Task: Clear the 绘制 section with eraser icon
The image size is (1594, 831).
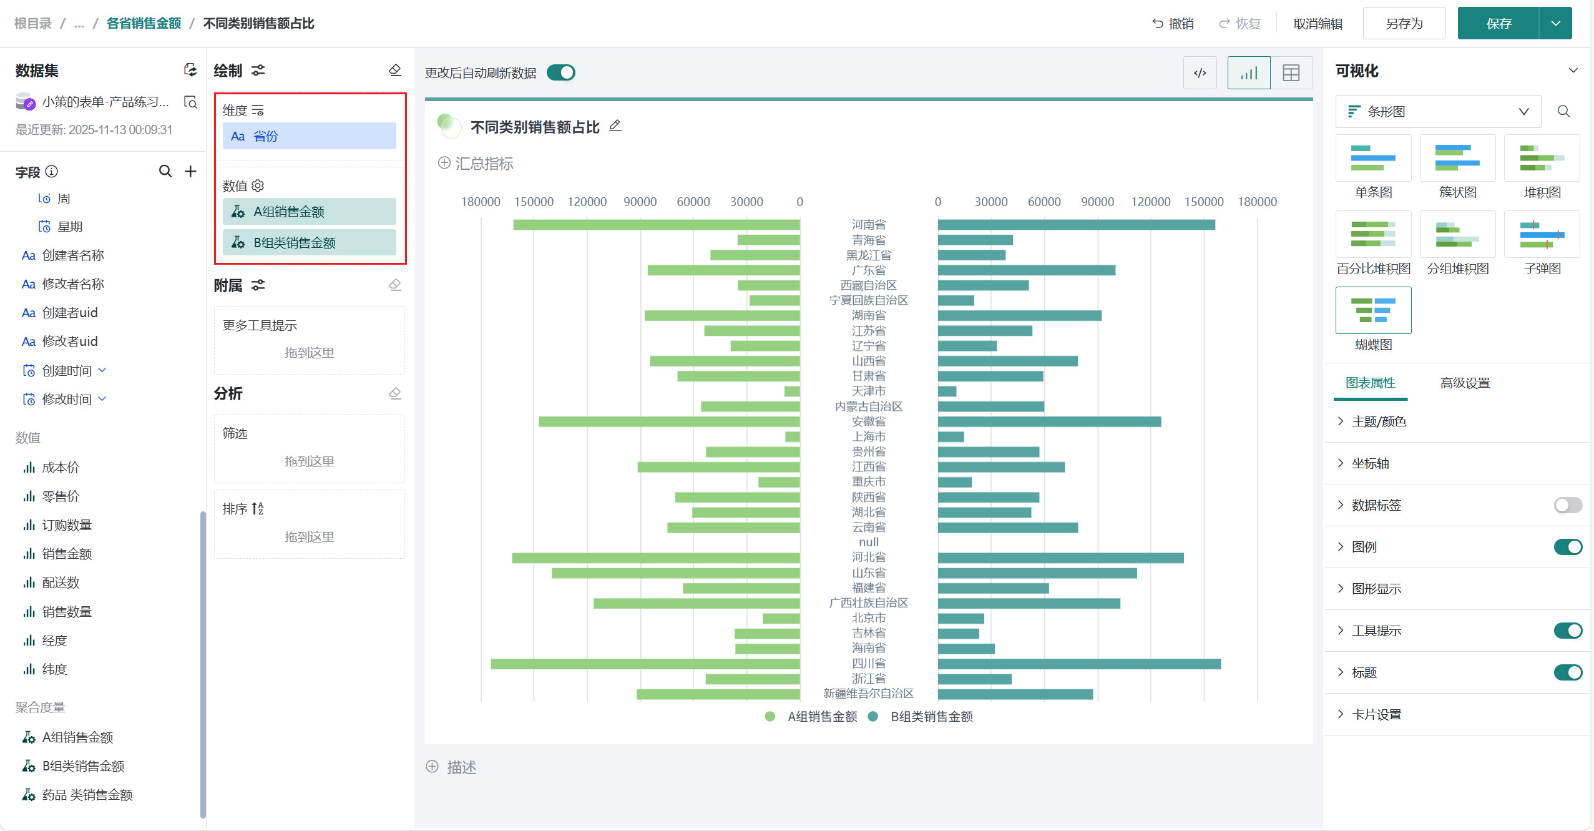Action: point(394,70)
